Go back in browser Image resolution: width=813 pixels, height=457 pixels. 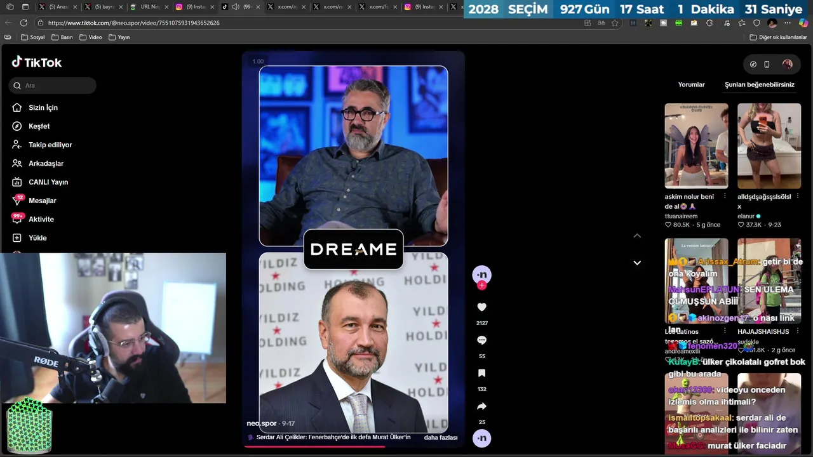click(x=8, y=23)
